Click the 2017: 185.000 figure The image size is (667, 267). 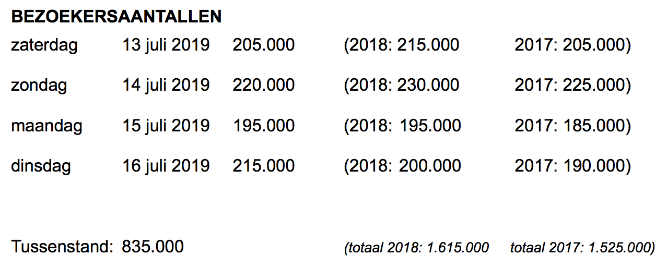click(572, 126)
